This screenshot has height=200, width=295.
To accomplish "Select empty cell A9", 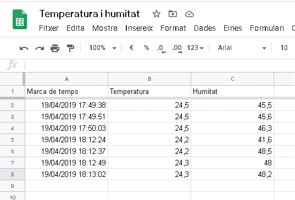I will click(66, 186).
